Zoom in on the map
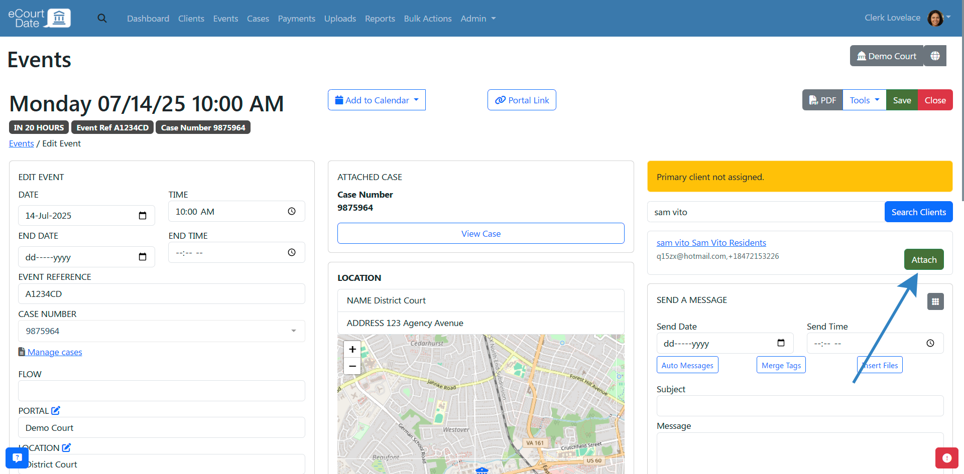The height and width of the screenshot is (474, 964). click(x=352, y=349)
